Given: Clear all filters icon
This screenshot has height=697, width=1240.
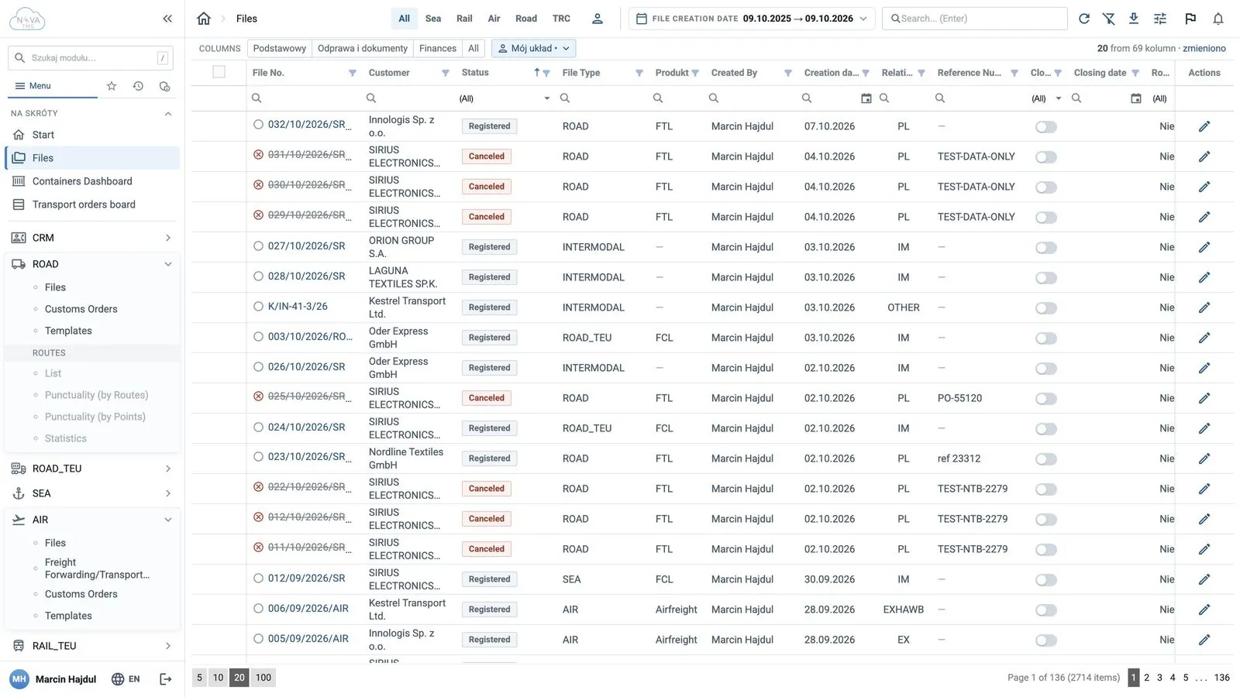Looking at the screenshot, I should tap(1109, 19).
